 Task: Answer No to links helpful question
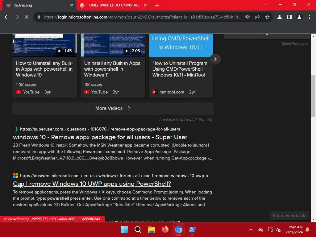(210, 119)
